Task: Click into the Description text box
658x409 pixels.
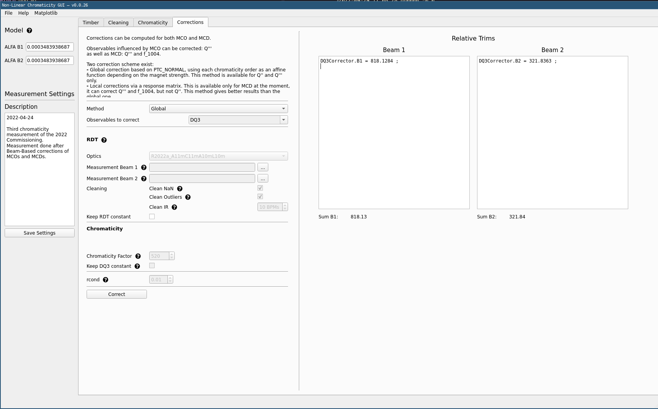Action: click(39, 169)
